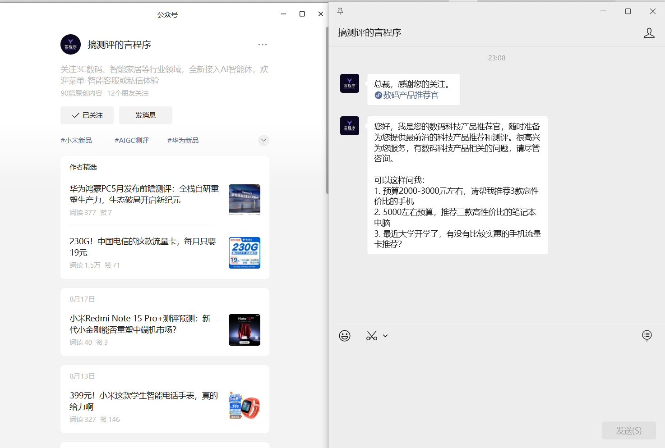Click the 发消息 button

click(146, 115)
